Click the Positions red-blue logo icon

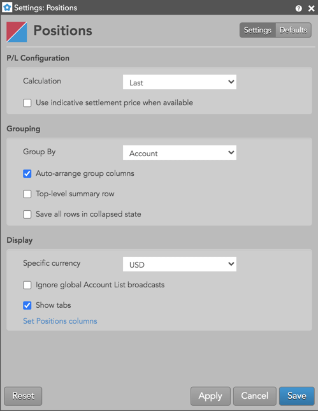tap(17, 32)
